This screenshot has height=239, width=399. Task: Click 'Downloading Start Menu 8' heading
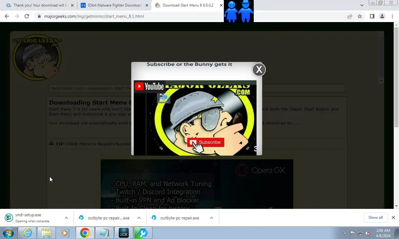pos(90,102)
